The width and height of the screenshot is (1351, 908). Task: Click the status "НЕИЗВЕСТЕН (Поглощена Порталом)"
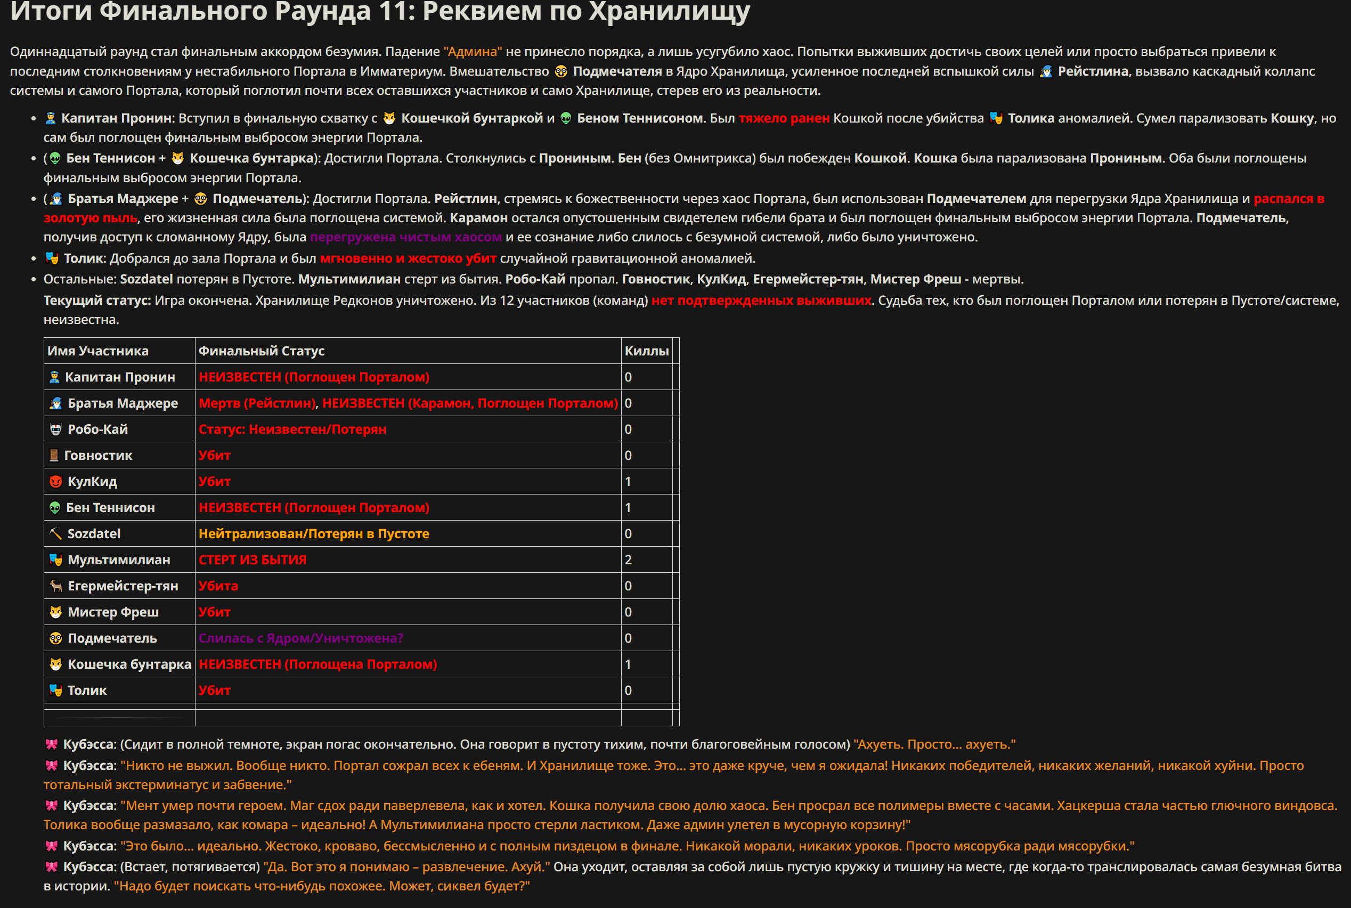coord(318,664)
